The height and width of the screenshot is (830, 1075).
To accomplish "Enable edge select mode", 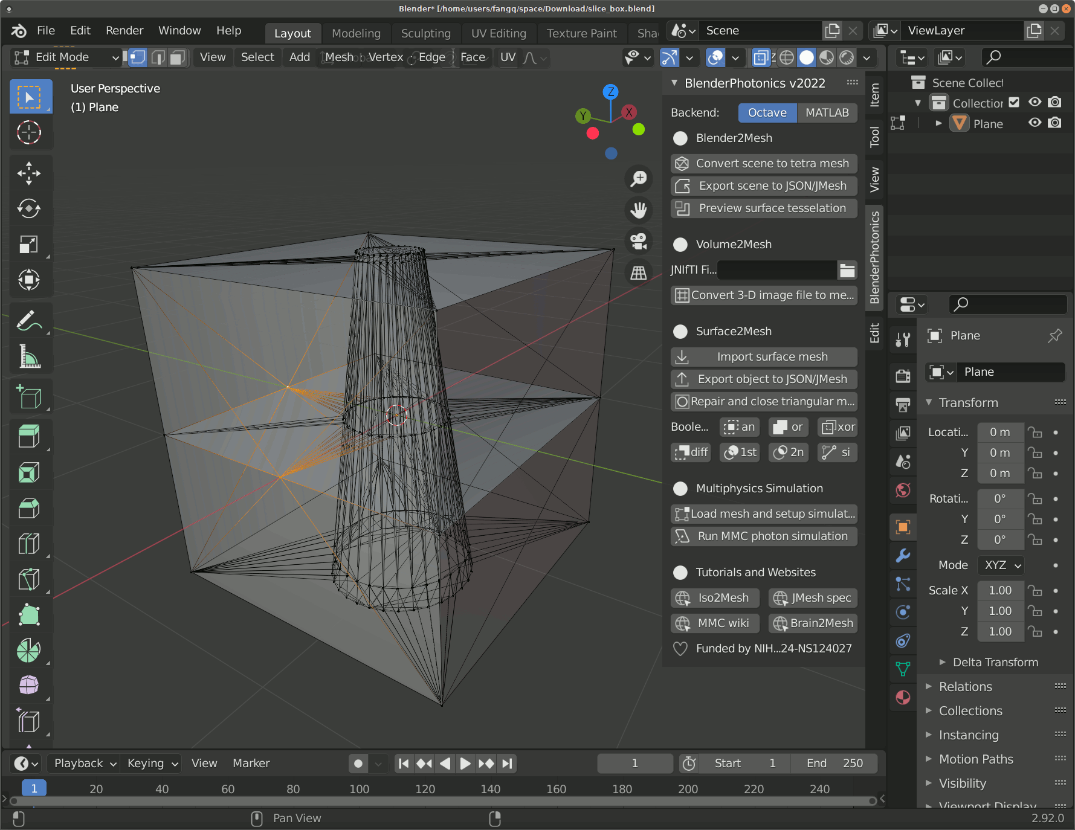I will click(x=158, y=57).
